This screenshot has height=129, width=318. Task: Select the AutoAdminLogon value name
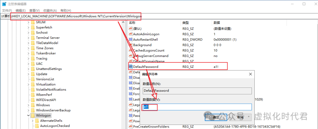pyautogui.click(x=146, y=34)
